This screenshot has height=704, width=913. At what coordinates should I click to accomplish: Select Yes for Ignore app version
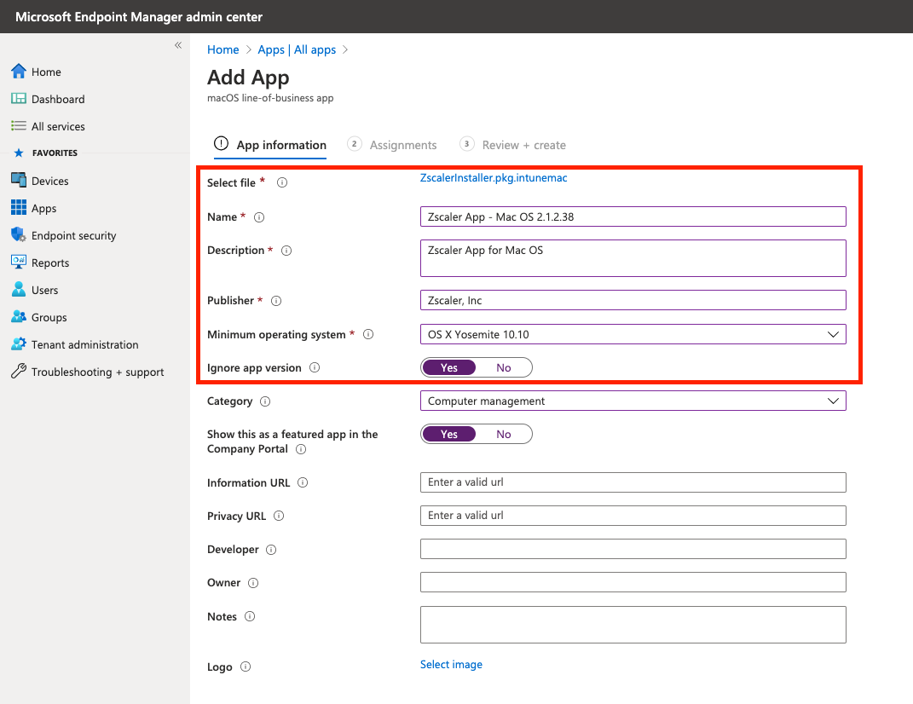(x=449, y=367)
